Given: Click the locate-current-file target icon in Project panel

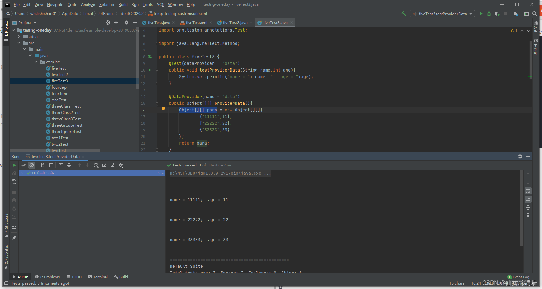Looking at the screenshot, I should 108,22.
